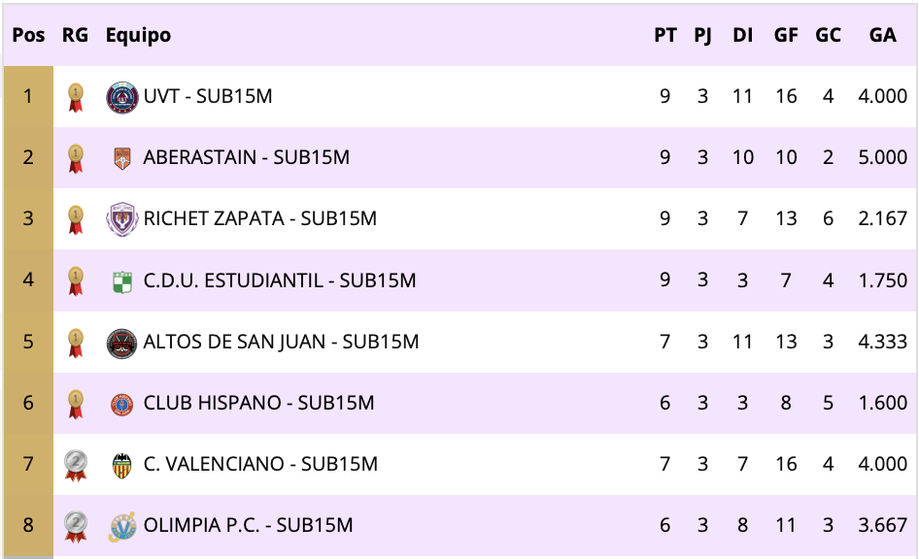Click the C.D.U. Estudiantil green badge

click(121, 280)
